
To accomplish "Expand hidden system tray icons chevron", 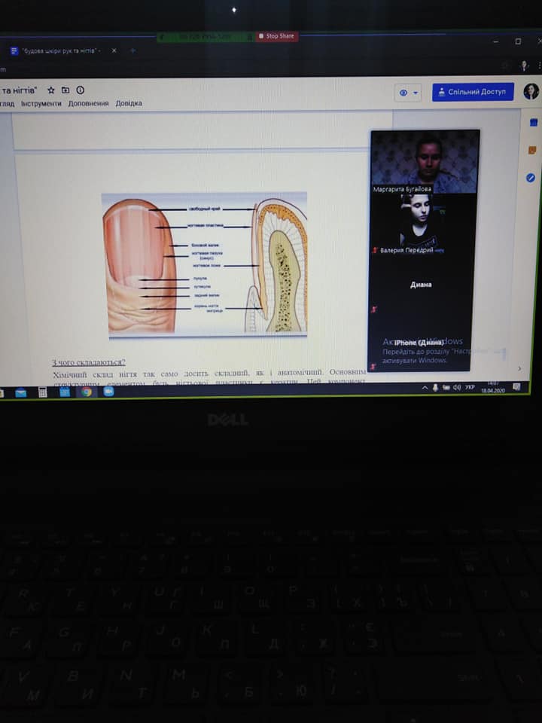I will click(425, 388).
